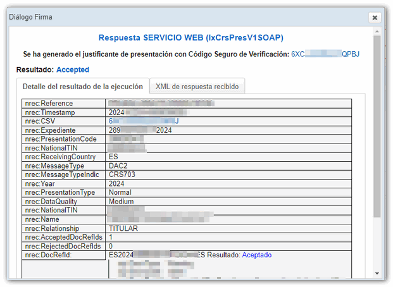Click the scrollbar down arrow
This screenshot has width=393, height=287.
click(x=377, y=273)
